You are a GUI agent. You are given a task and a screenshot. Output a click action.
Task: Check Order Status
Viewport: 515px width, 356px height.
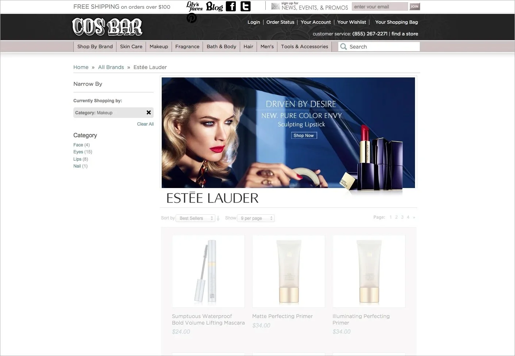click(x=280, y=22)
